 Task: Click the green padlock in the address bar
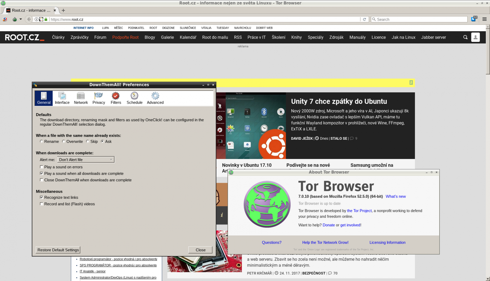[46, 19]
